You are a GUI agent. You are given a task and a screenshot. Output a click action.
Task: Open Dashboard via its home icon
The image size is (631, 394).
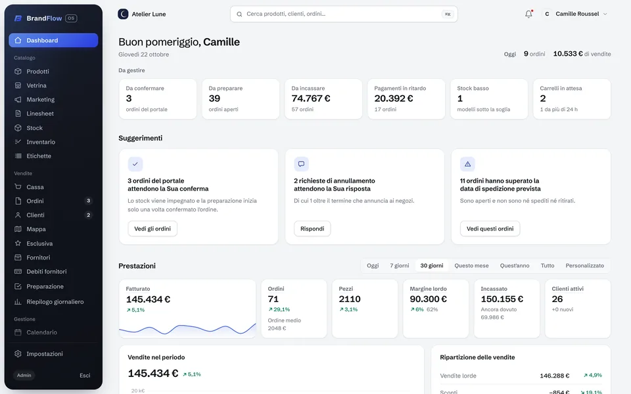coord(18,40)
